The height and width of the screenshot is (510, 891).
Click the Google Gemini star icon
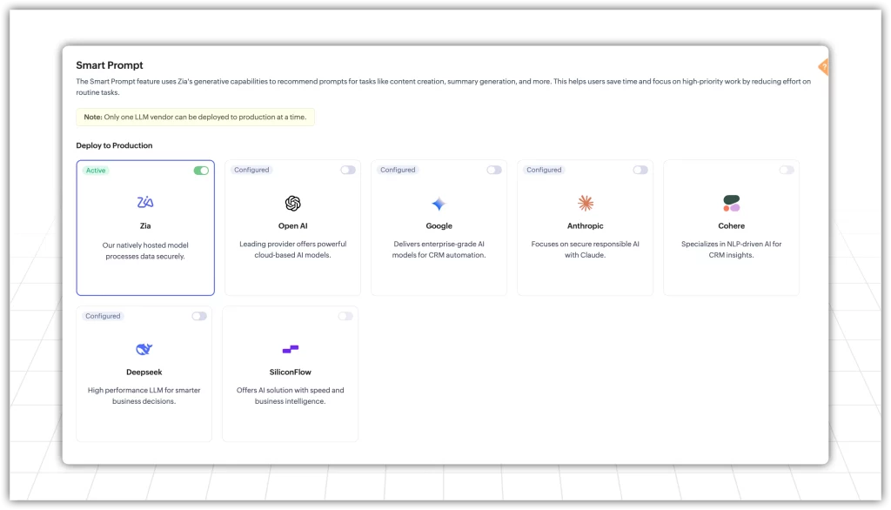439,204
